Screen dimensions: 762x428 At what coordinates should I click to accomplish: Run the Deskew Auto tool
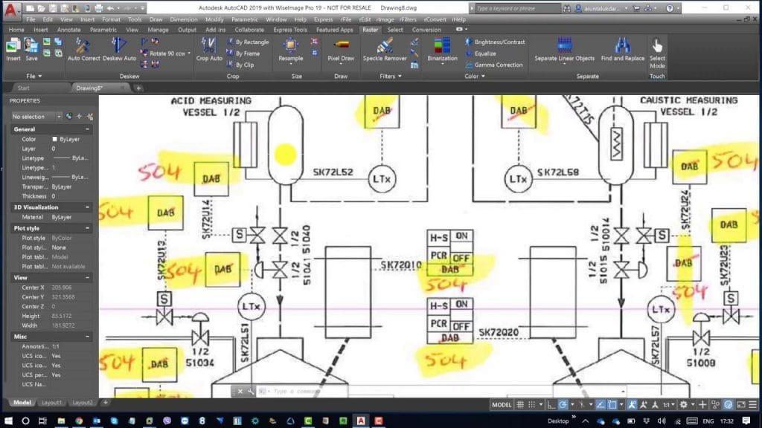tap(119, 50)
